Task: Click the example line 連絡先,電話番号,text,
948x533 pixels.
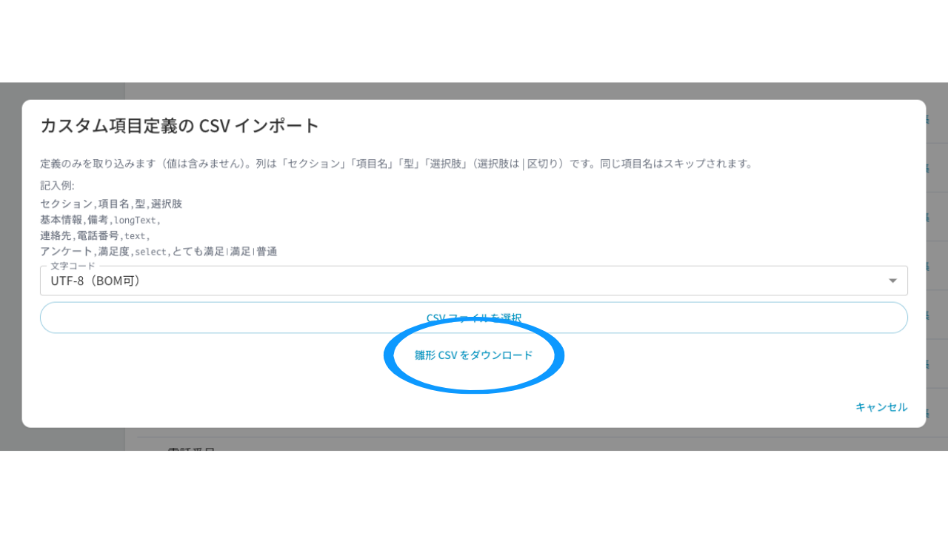Action: (x=95, y=235)
